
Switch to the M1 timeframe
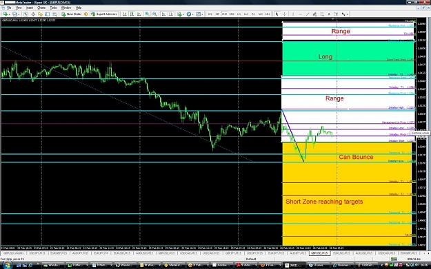coord(210,14)
